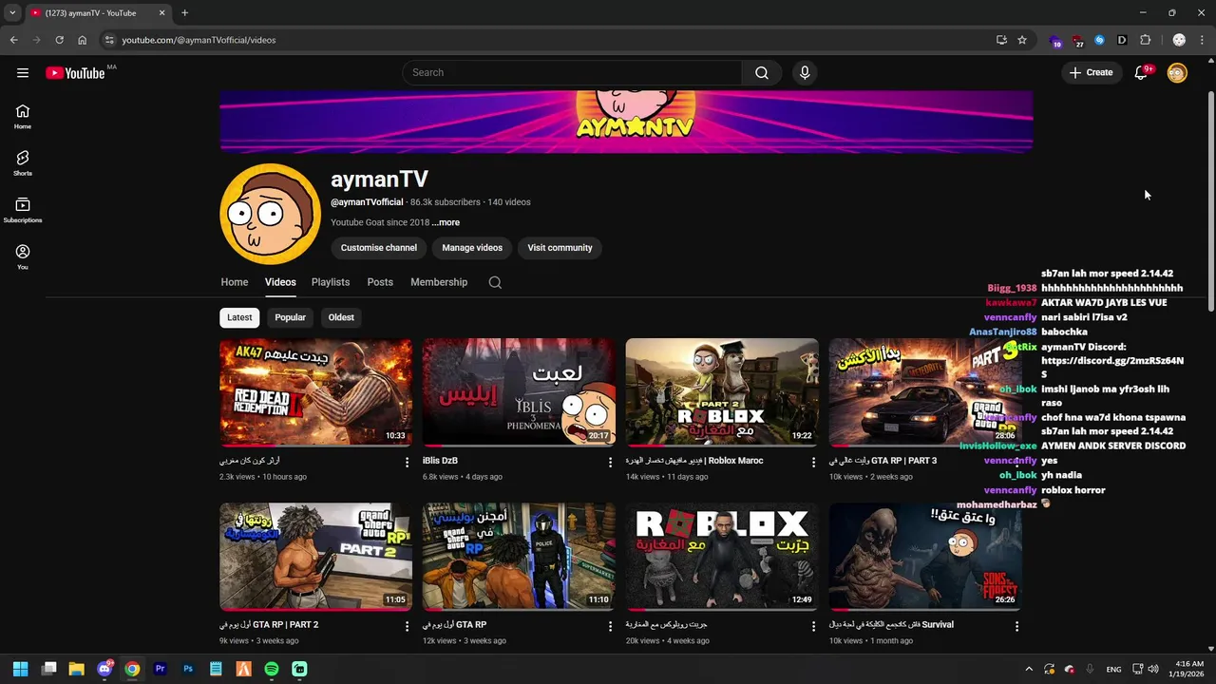
Task: Open the black D extension icon
Action: (1122, 40)
